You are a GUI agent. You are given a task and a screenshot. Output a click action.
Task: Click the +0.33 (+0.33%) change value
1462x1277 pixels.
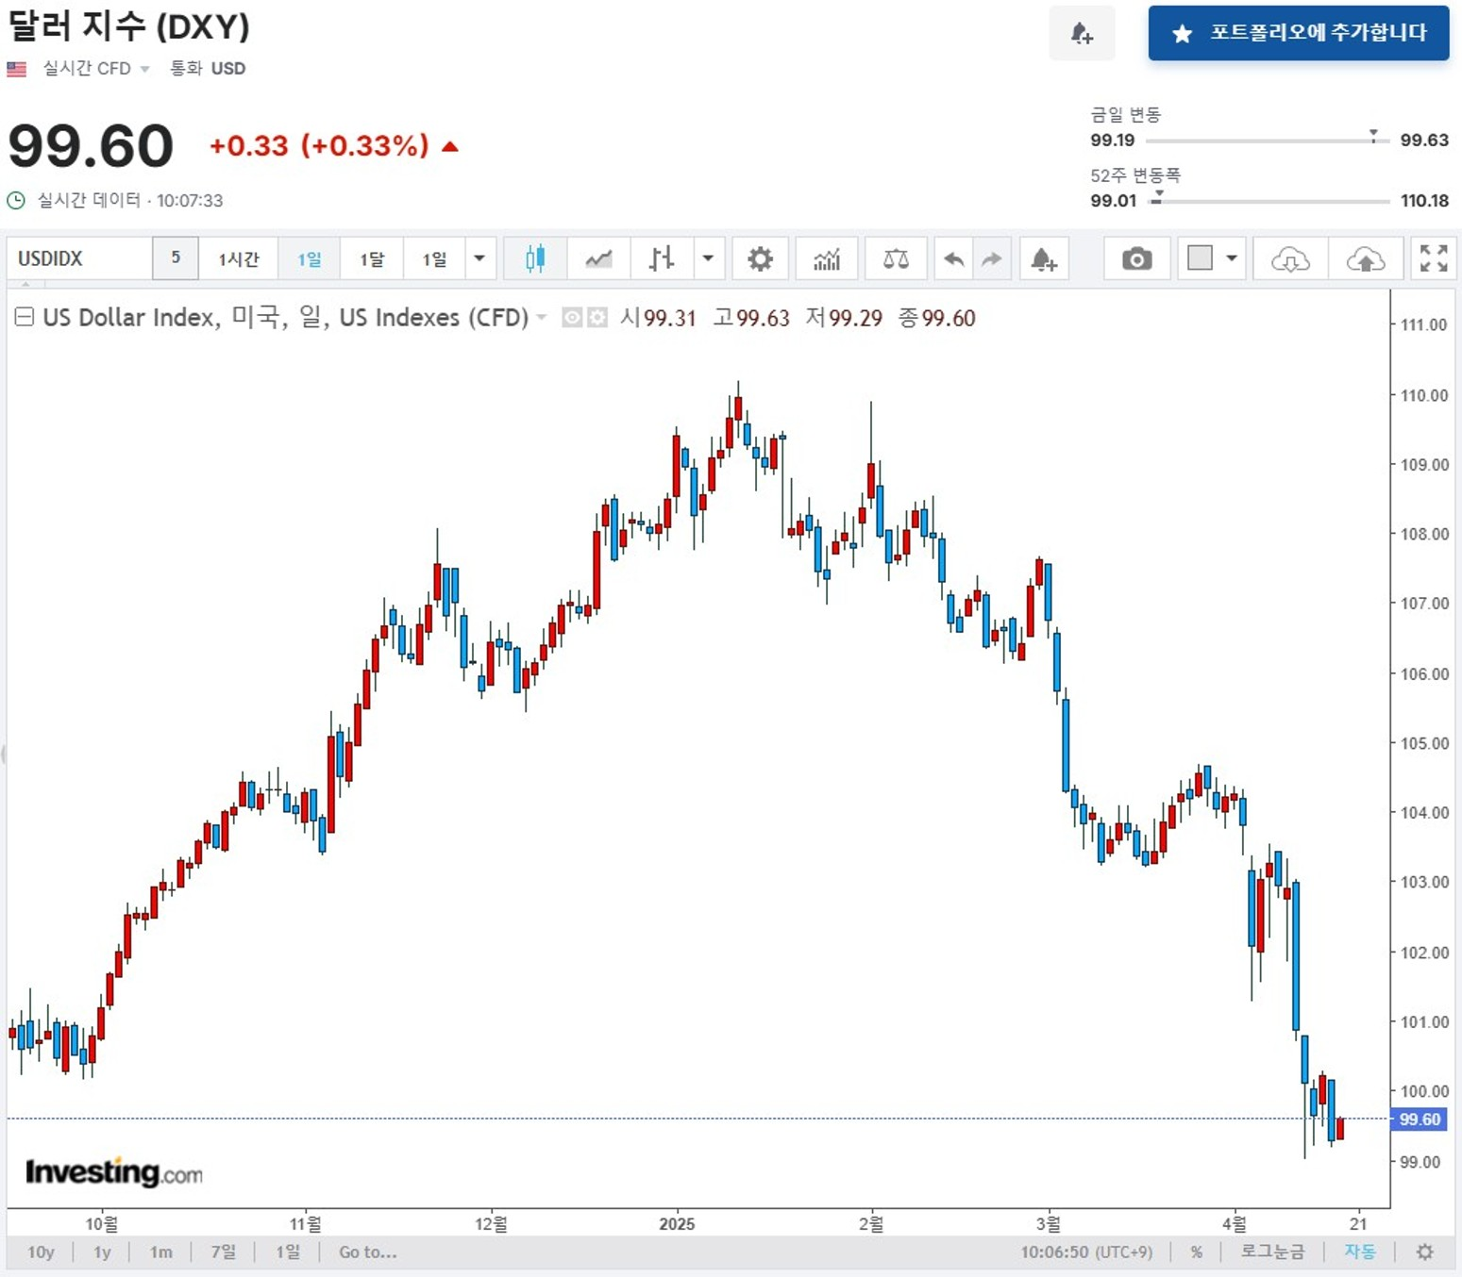point(319,146)
